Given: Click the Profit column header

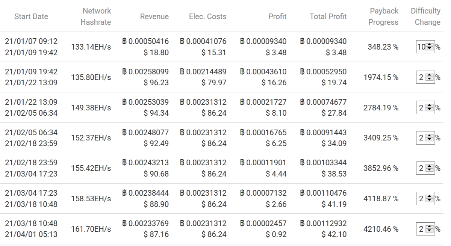Looking at the screenshot, I should [x=278, y=17].
